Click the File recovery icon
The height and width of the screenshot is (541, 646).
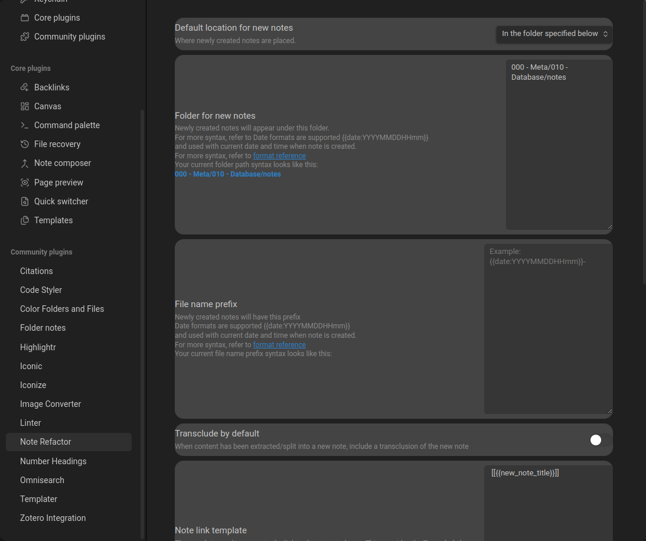(x=24, y=144)
